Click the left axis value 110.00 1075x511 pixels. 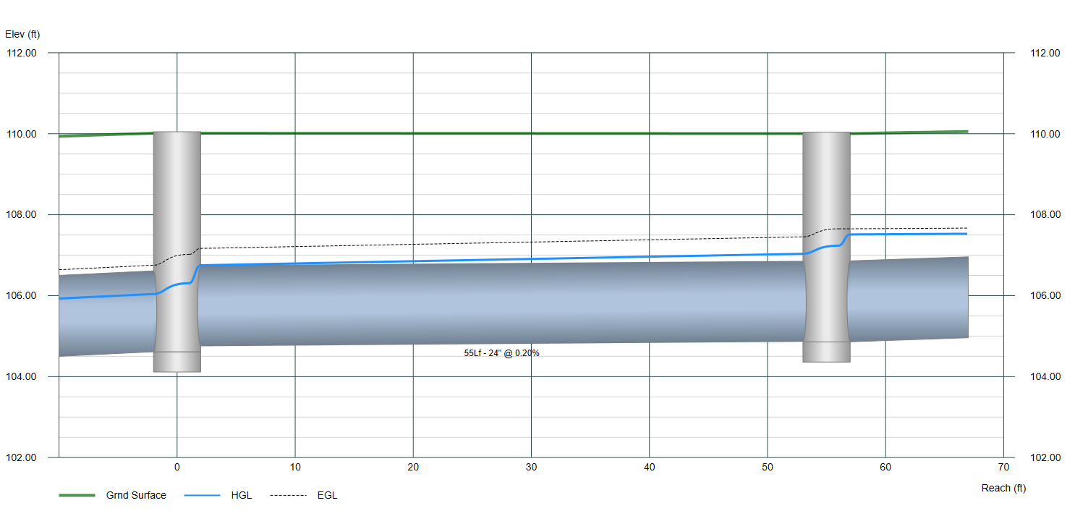point(22,134)
